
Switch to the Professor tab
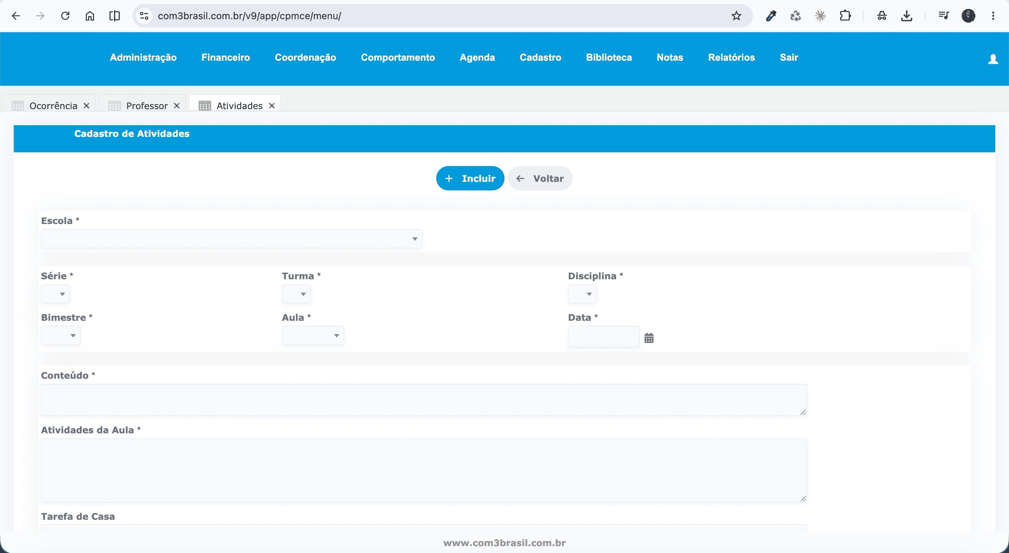[x=147, y=106]
